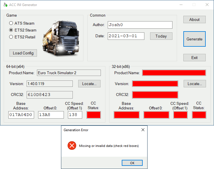The height and width of the screenshot is (169, 214).
Task: Click the 64-bit Offset 0 field
Action: 51,115
